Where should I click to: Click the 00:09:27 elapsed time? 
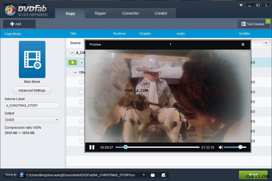click(107, 148)
